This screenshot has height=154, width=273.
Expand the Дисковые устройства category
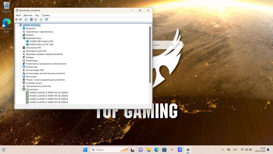pyautogui.click(x=20, y=51)
